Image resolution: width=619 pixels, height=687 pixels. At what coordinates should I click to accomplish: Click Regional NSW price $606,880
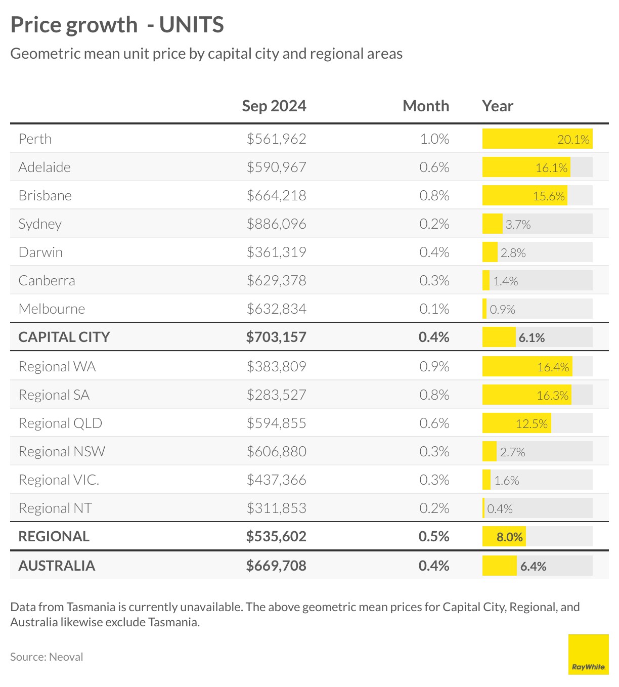[x=276, y=452]
